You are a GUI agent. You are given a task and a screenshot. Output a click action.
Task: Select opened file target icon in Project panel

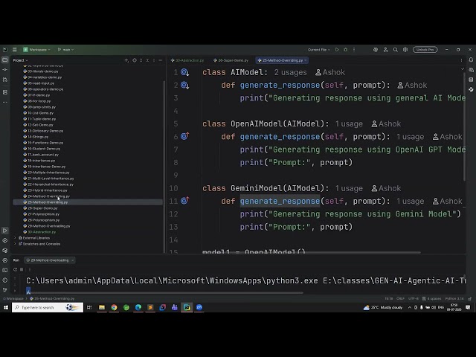[x=135, y=60]
